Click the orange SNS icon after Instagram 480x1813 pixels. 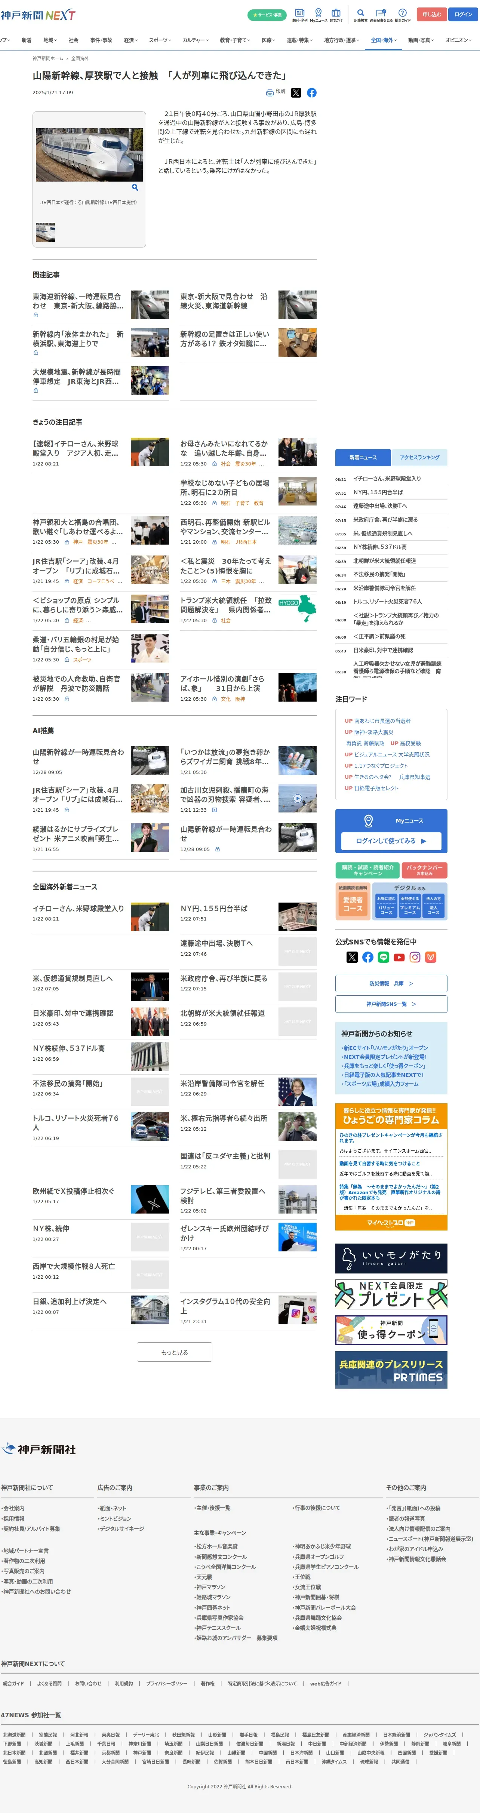(431, 956)
